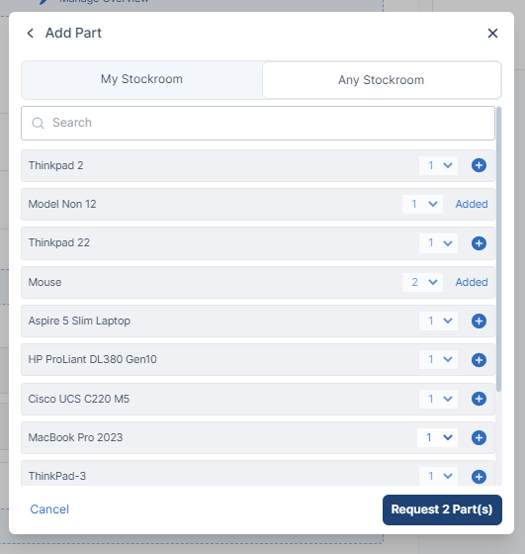Click the Cancel link
This screenshot has height=554, width=525.
coord(49,509)
